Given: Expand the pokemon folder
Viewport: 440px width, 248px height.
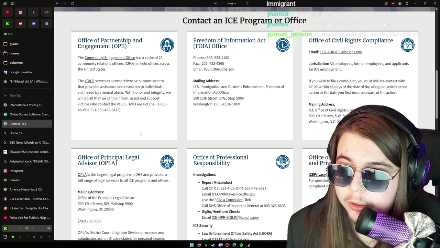Looking at the screenshot, I should pos(27,63).
